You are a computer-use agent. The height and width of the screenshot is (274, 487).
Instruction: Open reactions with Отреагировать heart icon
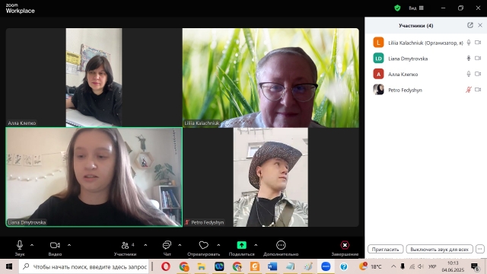click(x=203, y=248)
